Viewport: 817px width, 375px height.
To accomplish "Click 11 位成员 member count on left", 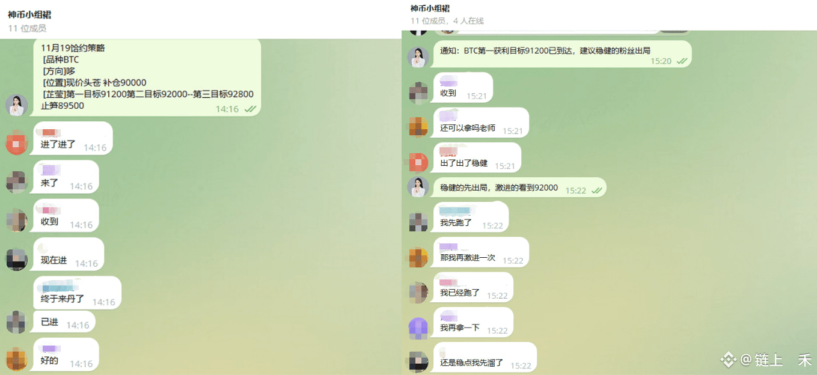I will [27, 28].
